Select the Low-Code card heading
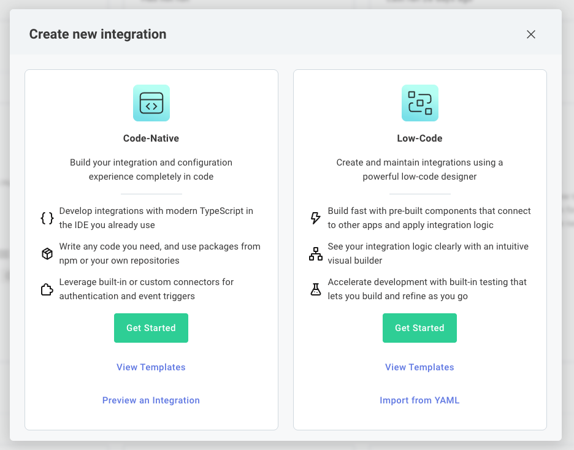The width and height of the screenshot is (574, 450). (419, 138)
